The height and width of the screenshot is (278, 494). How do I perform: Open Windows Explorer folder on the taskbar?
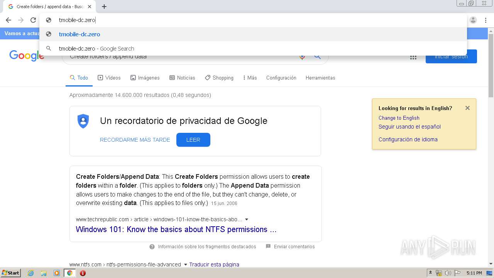(x=44, y=273)
